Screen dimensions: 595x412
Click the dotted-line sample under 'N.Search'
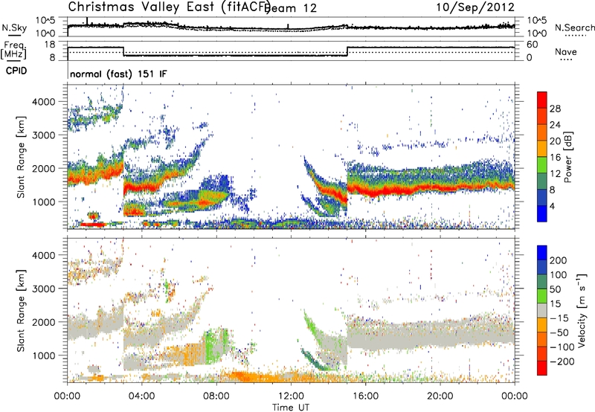[x=576, y=36]
